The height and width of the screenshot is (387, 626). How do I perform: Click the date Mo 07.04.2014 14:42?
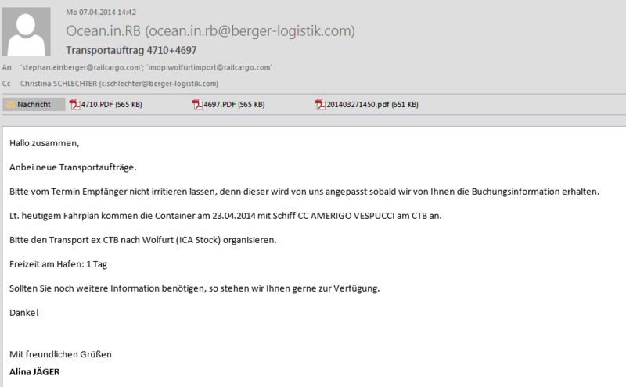pyautogui.click(x=101, y=13)
